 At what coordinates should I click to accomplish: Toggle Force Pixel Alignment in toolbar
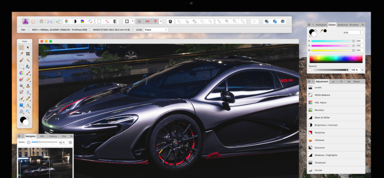pos(139,22)
